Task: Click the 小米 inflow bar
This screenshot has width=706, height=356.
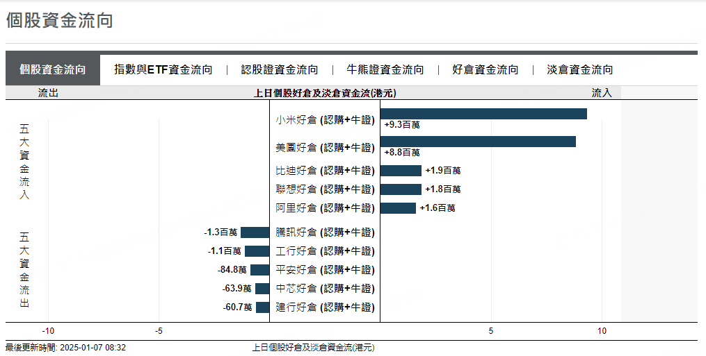Action: 483,114
